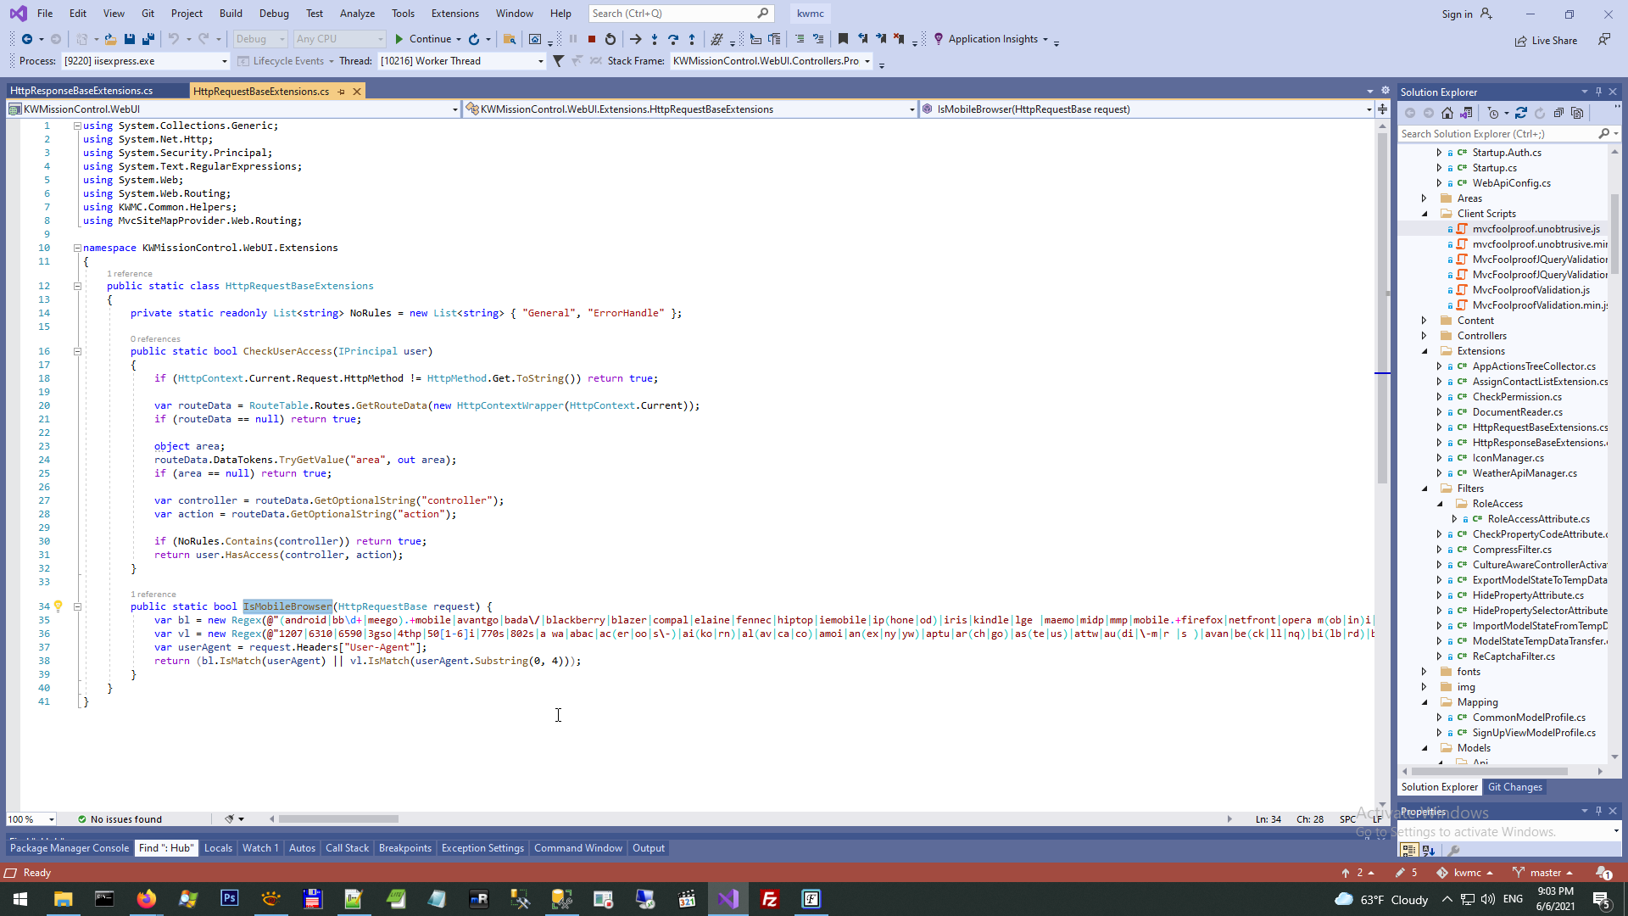The width and height of the screenshot is (1628, 916).
Task: Collapse the CheckUserAccess method outlining box
Action: [77, 351]
